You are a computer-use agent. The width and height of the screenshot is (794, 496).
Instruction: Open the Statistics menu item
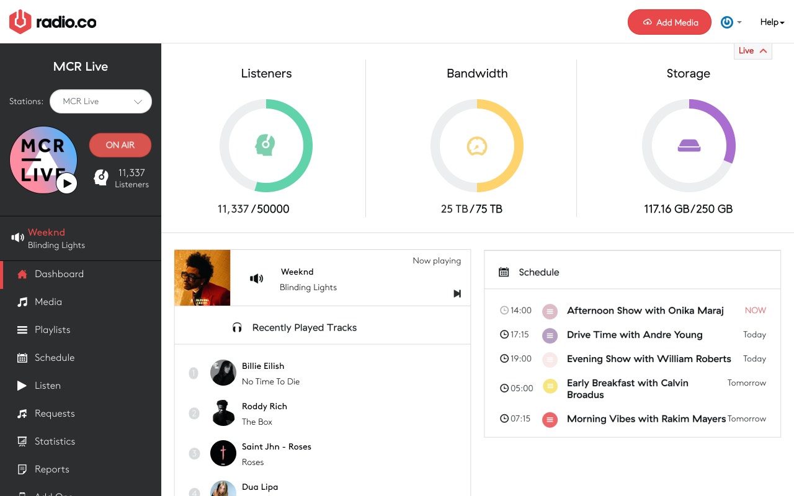click(x=81, y=441)
